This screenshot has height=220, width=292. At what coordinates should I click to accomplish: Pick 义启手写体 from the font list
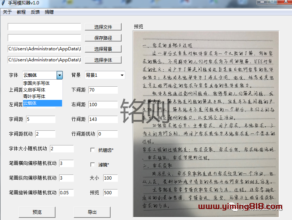pyautogui.click(x=35, y=90)
